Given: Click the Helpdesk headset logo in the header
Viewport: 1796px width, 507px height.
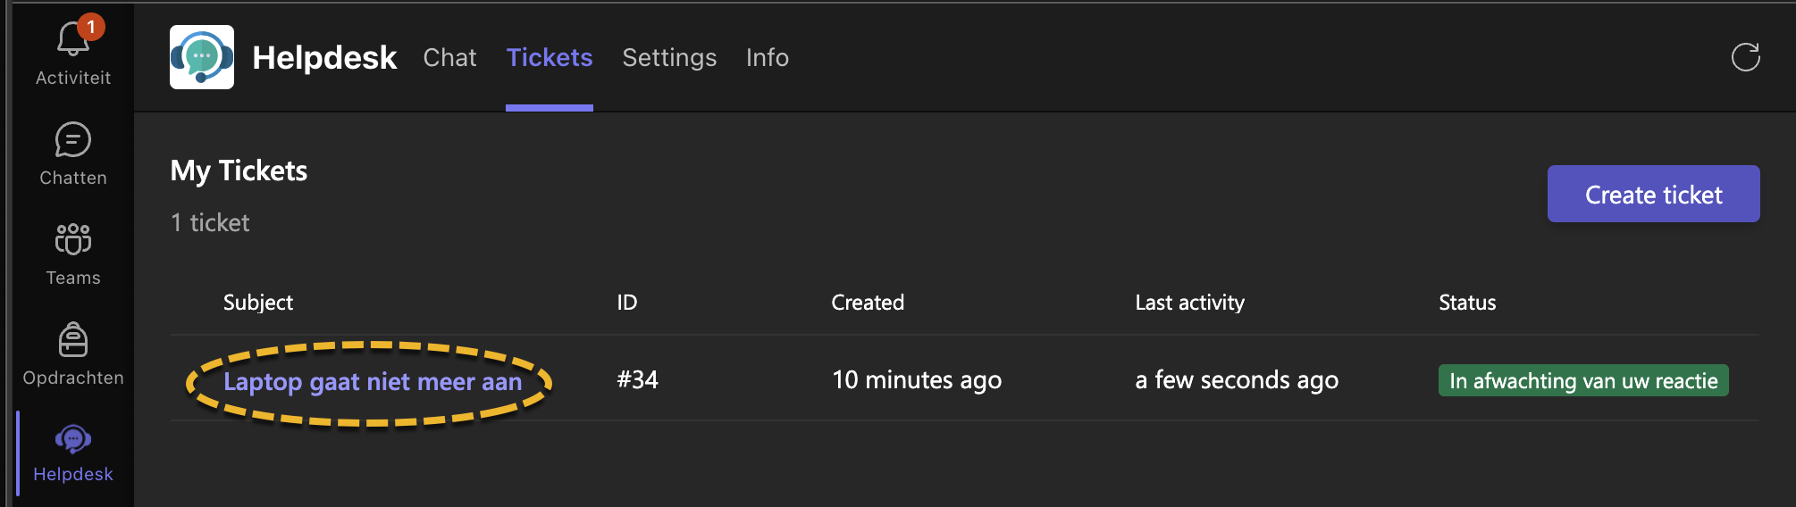Looking at the screenshot, I should [202, 57].
